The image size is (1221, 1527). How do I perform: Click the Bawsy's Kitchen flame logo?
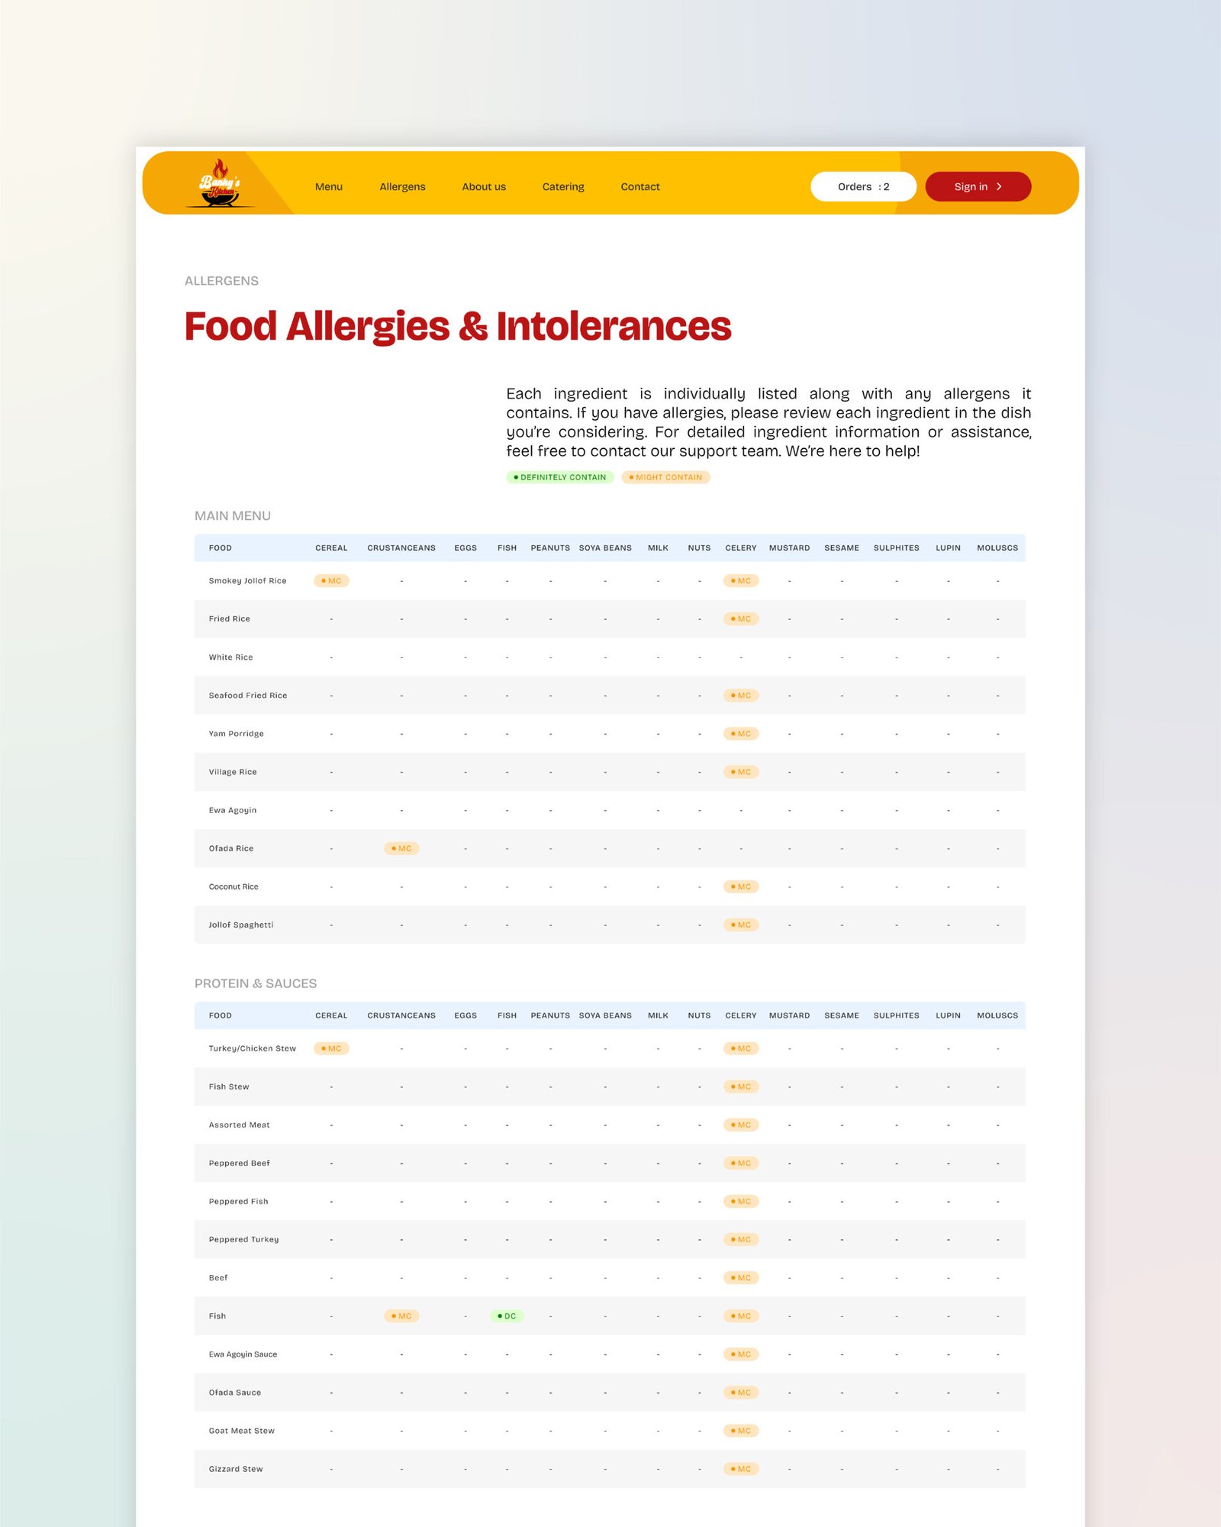coord(220,183)
